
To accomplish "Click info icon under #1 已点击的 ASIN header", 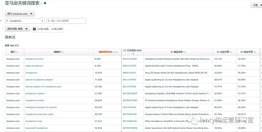I will tap(133, 54).
